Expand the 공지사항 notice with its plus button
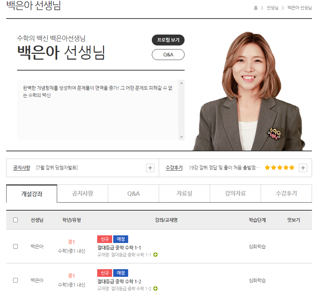This screenshot has width=320, height=291. pos(150,168)
